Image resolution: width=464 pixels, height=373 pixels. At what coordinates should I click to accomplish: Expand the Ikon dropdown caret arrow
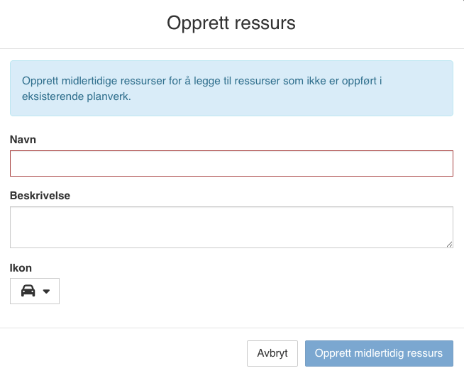[x=47, y=291]
